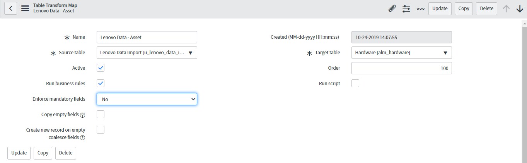Toggle the Run business rules checkbox
The height and width of the screenshot is (163, 527).
101,83
